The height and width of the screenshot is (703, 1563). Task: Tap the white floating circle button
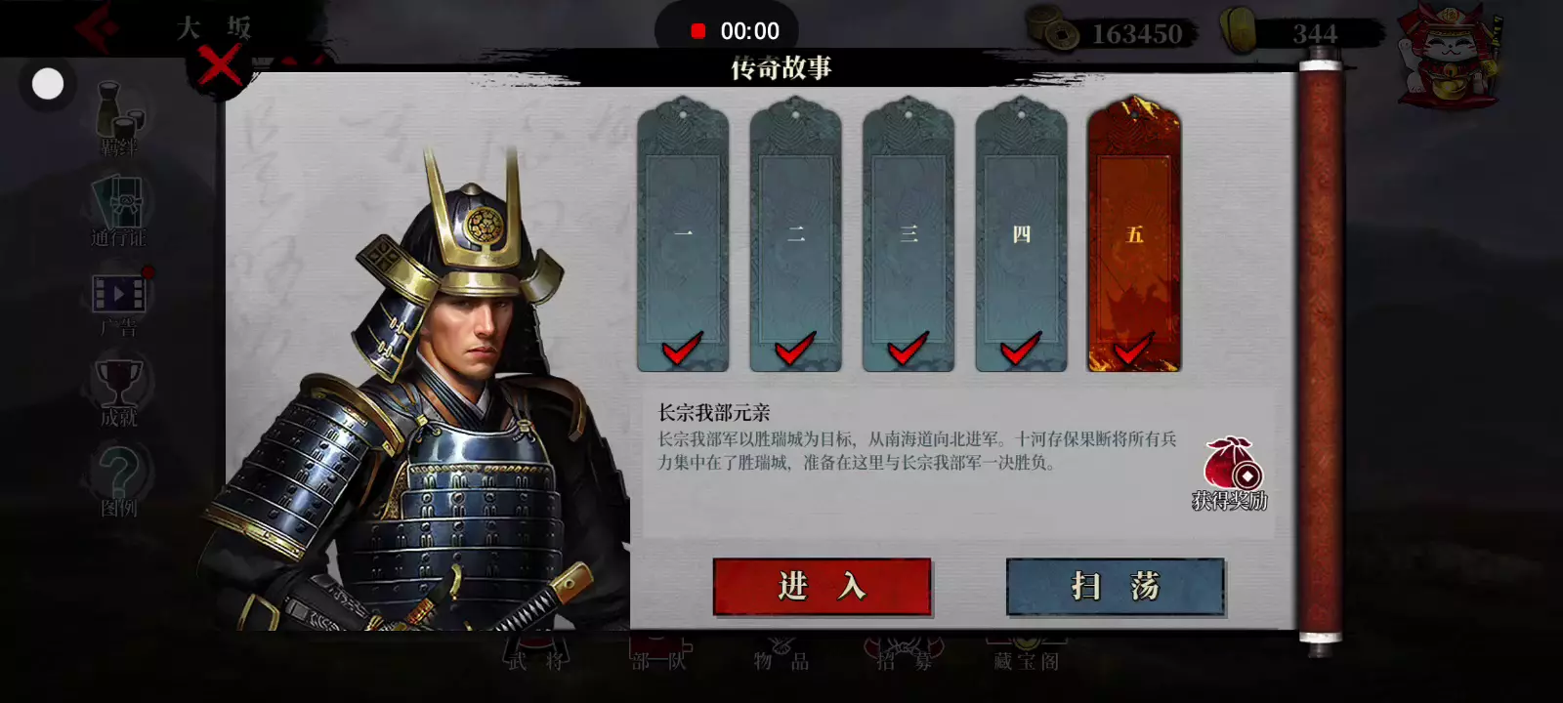[48, 85]
